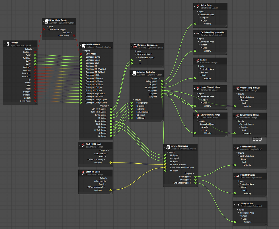Collapse the Joystick node
279x229 pixels.
[5, 44]
